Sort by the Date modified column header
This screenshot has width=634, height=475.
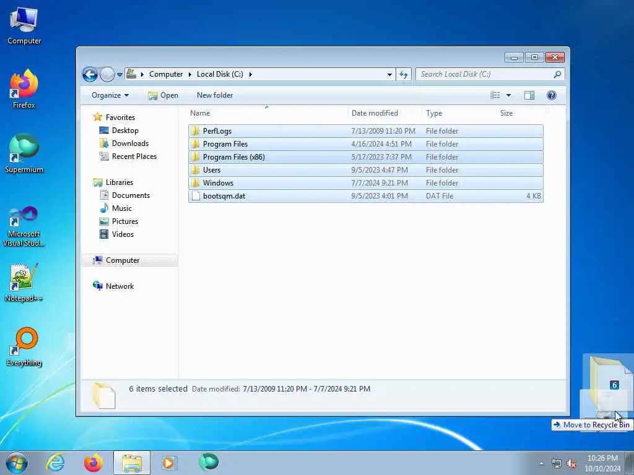coord(384,113)
